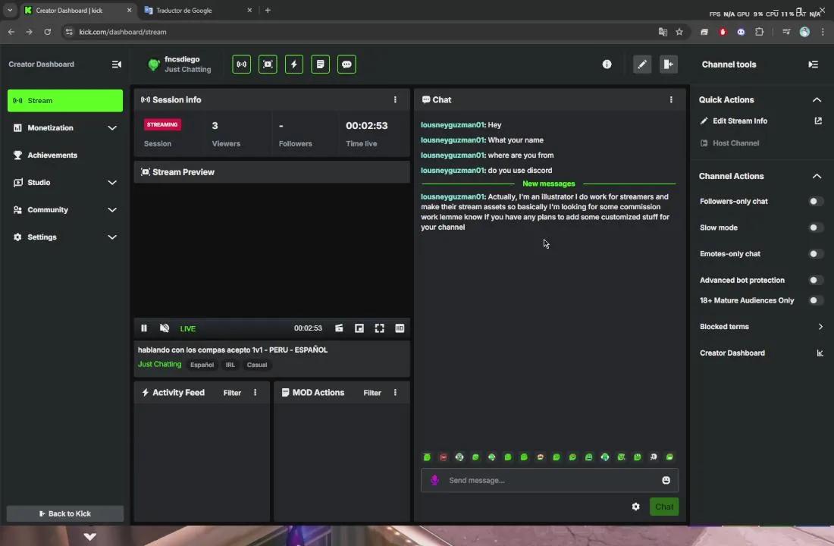This screenshot has height=546, width=834.
Task: Collapse the Quick Actions section
Action: (817, 100)
